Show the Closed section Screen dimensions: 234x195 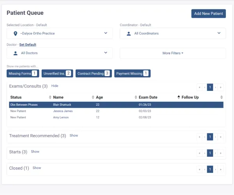37,168
